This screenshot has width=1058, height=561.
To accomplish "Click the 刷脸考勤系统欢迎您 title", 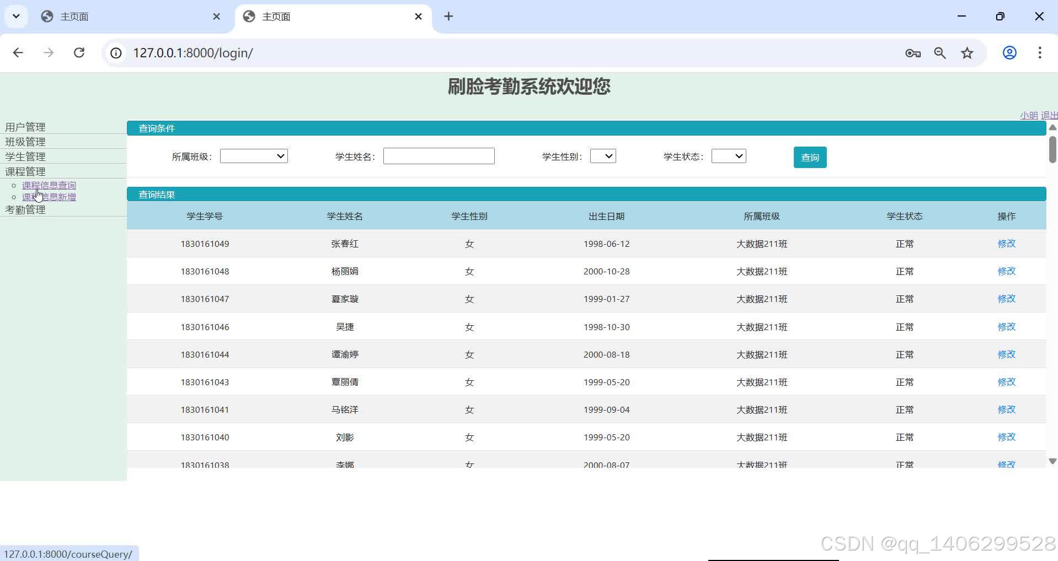I will pos(528,87).
